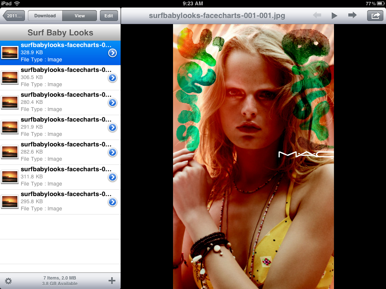Go to next image with right arrow

point(352,15)
